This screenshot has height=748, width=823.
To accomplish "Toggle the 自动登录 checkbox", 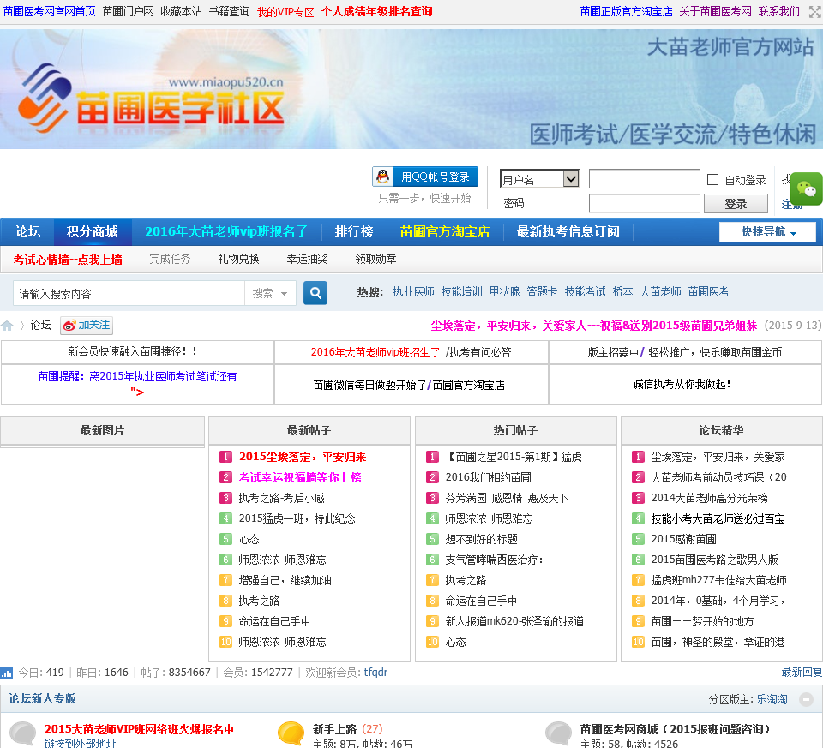I will [x=712, y=179].
